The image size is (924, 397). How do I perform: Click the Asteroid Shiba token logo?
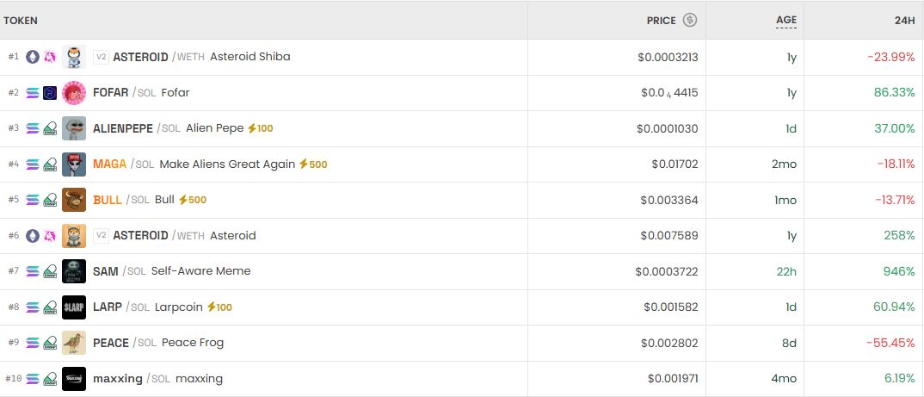tap(74, 57)
